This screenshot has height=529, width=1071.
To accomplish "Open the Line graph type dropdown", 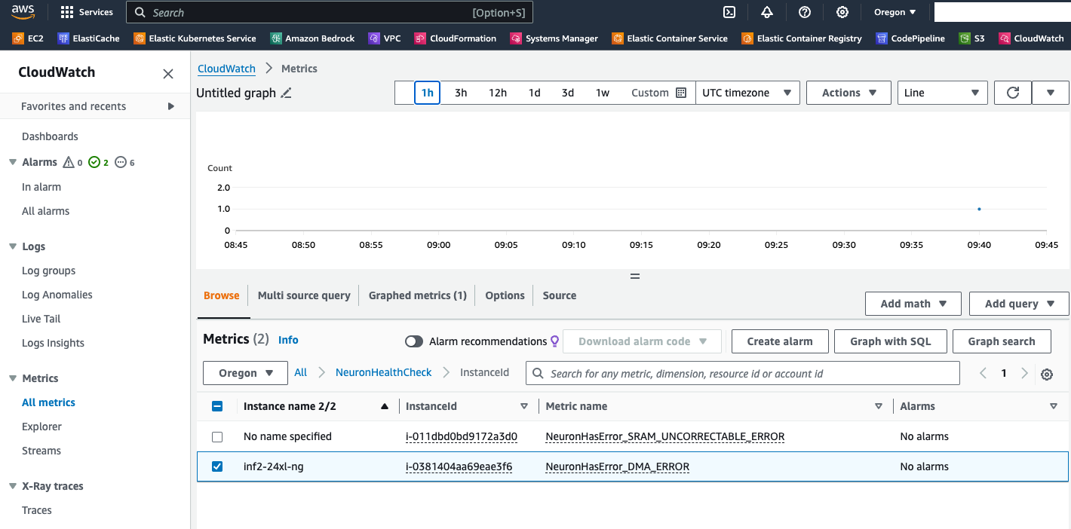I will point(942,93).
